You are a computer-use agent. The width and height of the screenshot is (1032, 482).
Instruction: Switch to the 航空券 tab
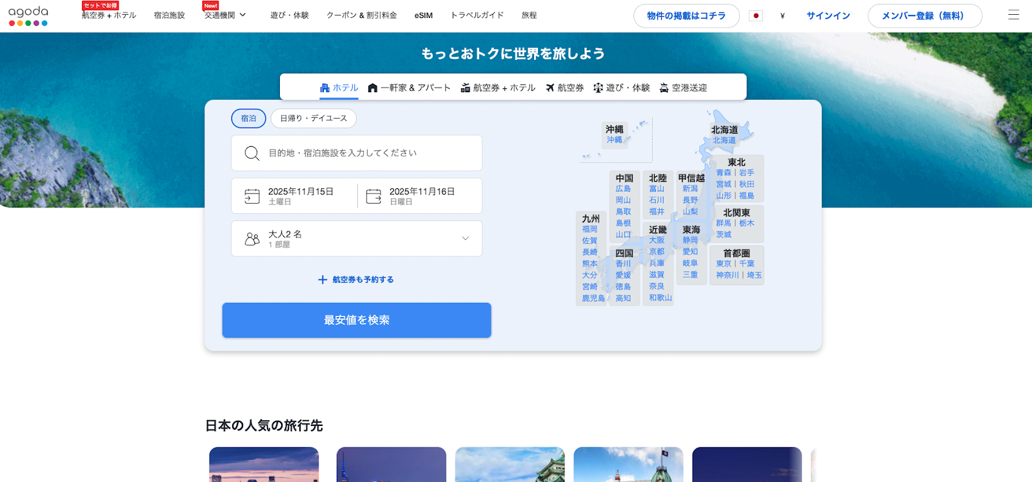[564, 88]
